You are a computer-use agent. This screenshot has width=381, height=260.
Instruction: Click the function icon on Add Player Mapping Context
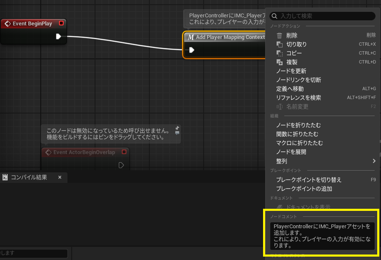click(x=191, y=37)
